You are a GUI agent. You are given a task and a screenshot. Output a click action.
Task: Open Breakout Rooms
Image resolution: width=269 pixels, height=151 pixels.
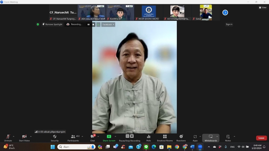tap(165, 138)
